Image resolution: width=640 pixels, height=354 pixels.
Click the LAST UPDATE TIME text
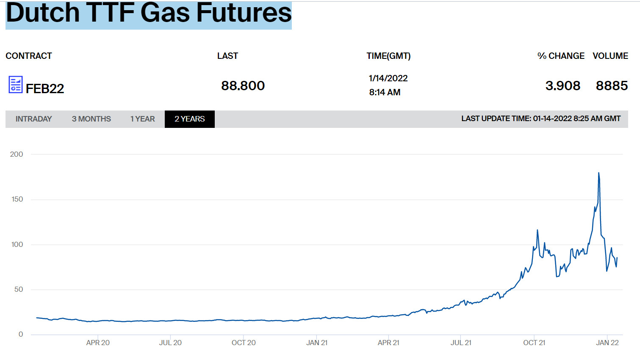point(541,119)
